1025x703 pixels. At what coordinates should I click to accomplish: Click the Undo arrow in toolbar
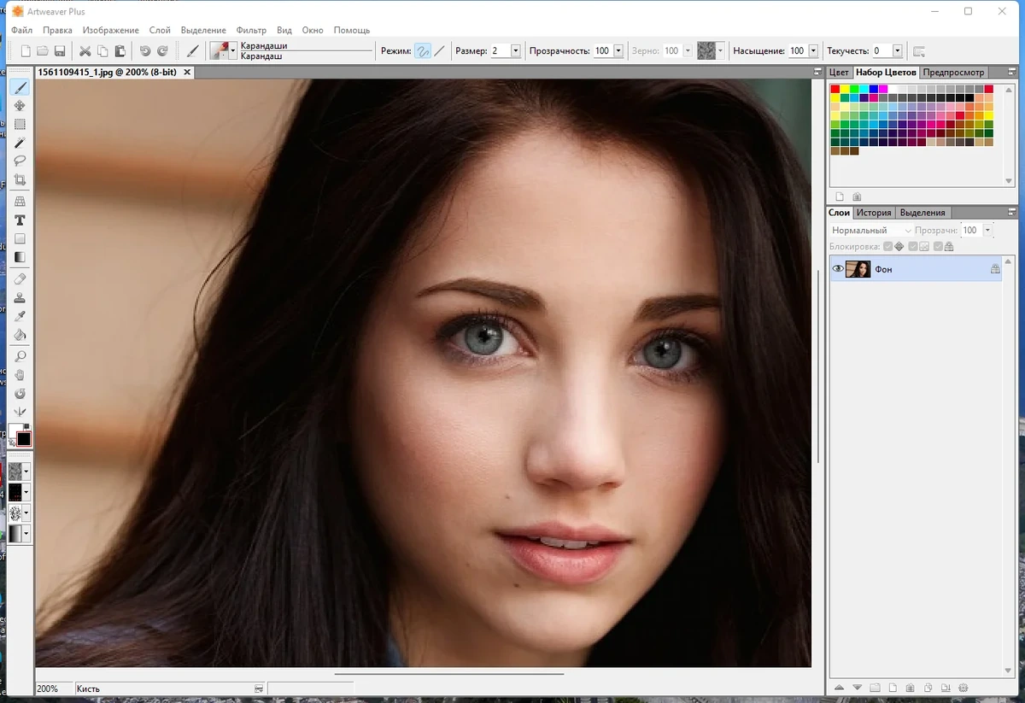pos(144,51)
